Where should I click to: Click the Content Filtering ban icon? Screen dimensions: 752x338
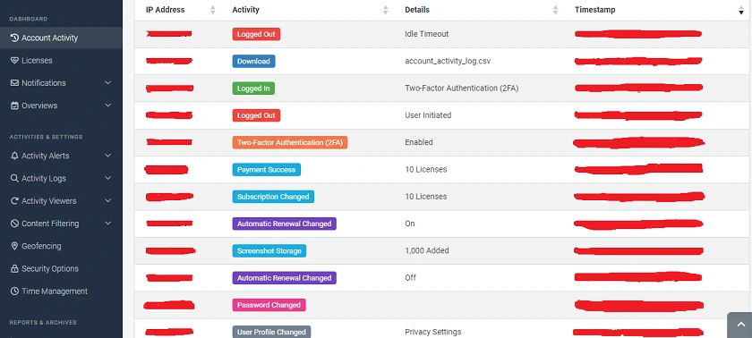tap(14, 224)
